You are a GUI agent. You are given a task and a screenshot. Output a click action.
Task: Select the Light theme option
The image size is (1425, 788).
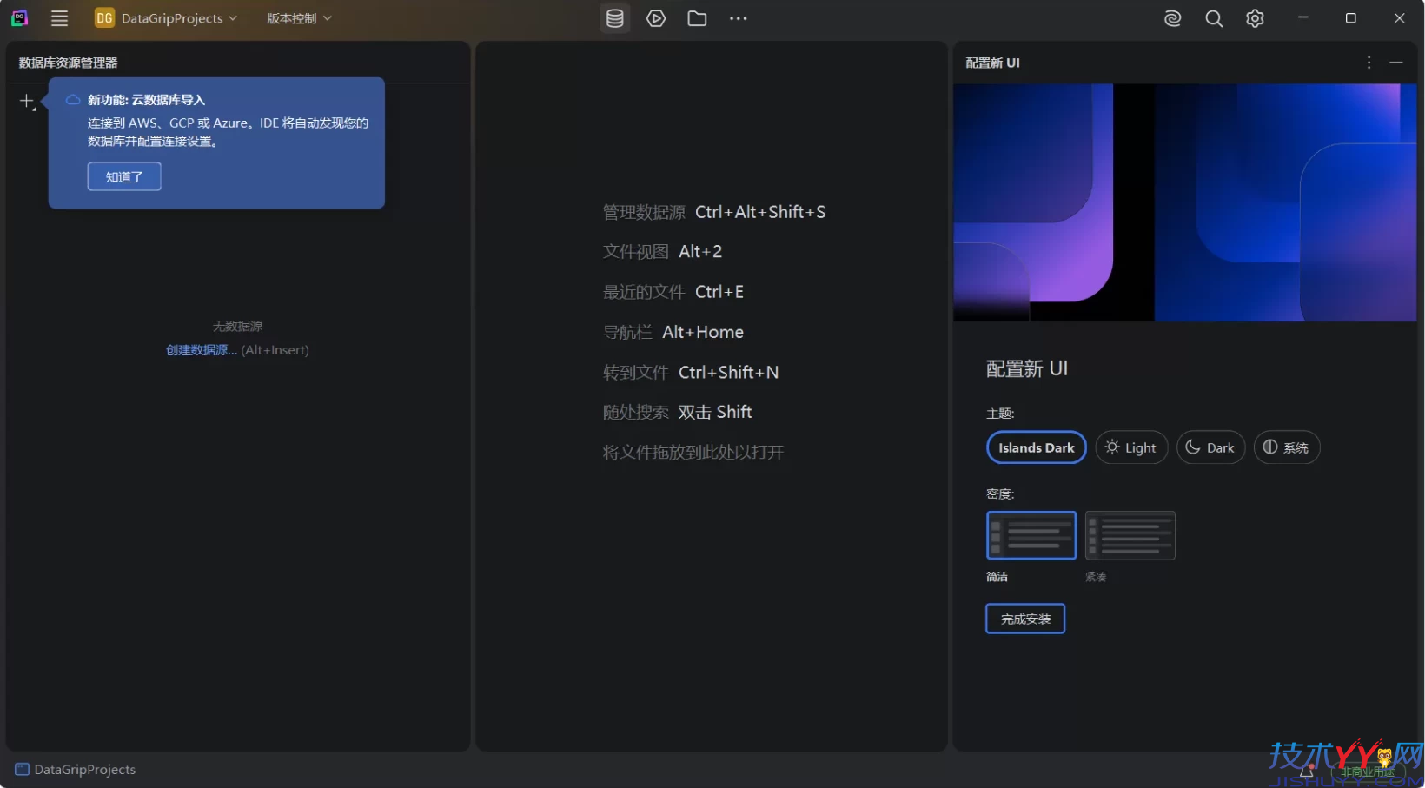[x=1131, y=447]
